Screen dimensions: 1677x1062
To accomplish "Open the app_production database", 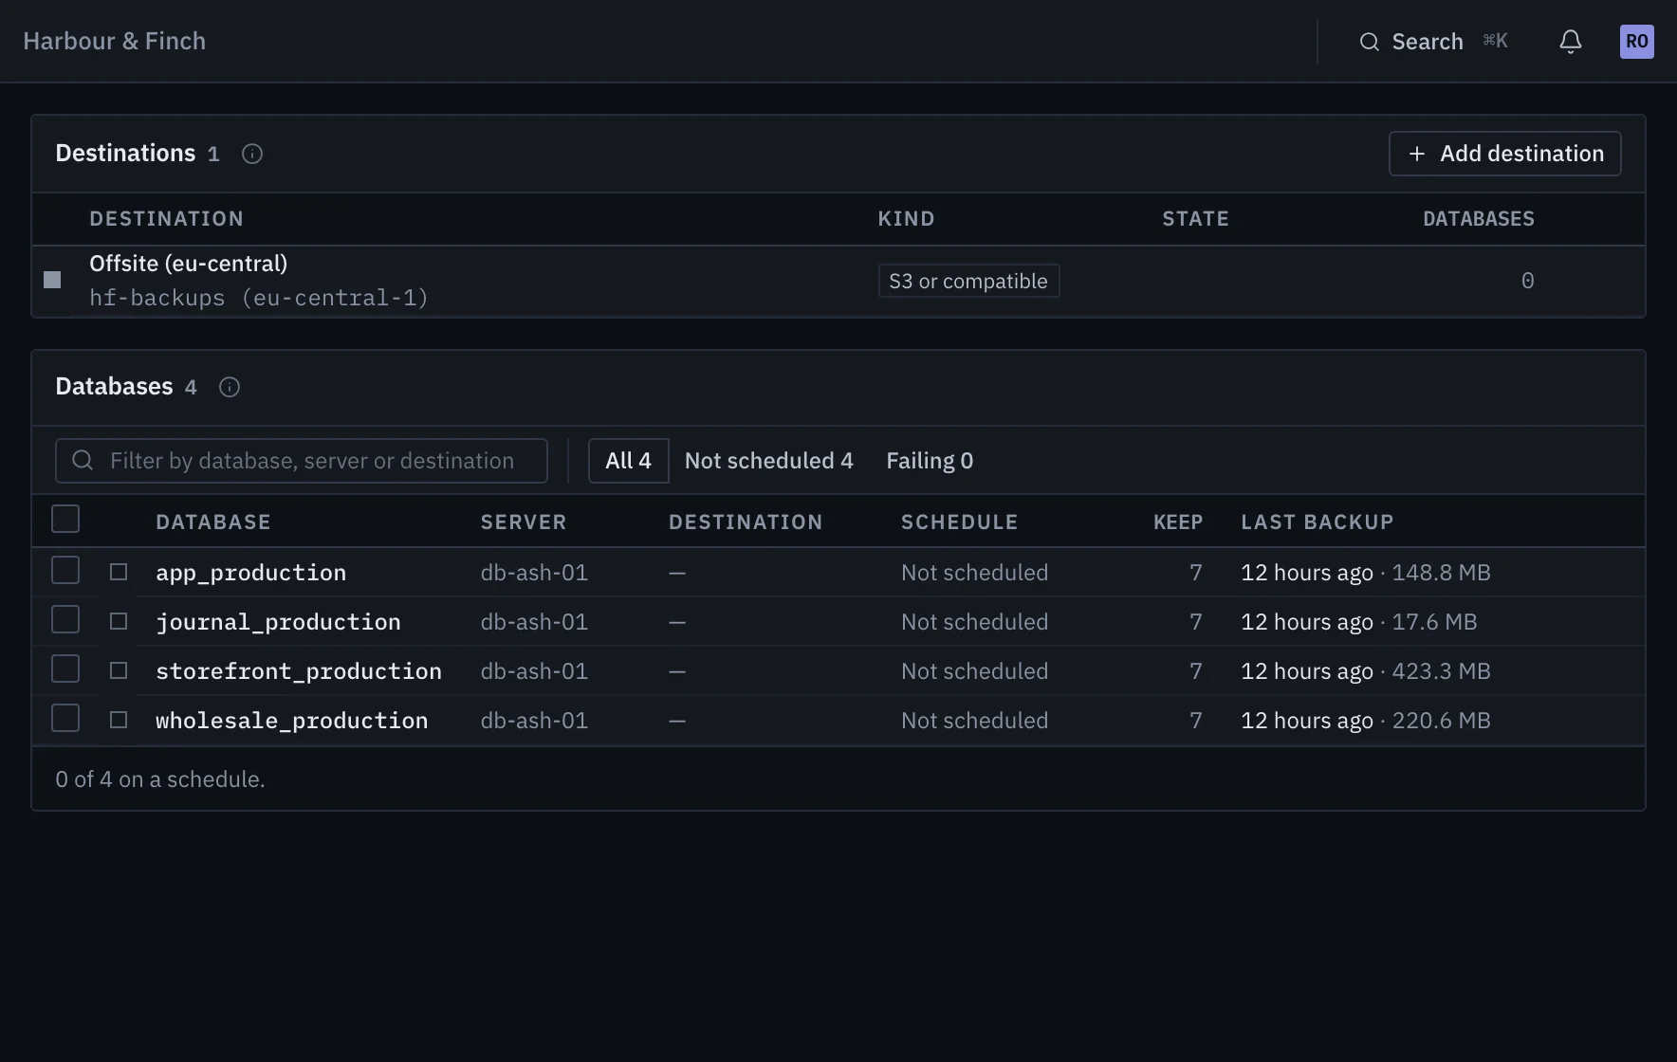I will [x=250, y=573].
